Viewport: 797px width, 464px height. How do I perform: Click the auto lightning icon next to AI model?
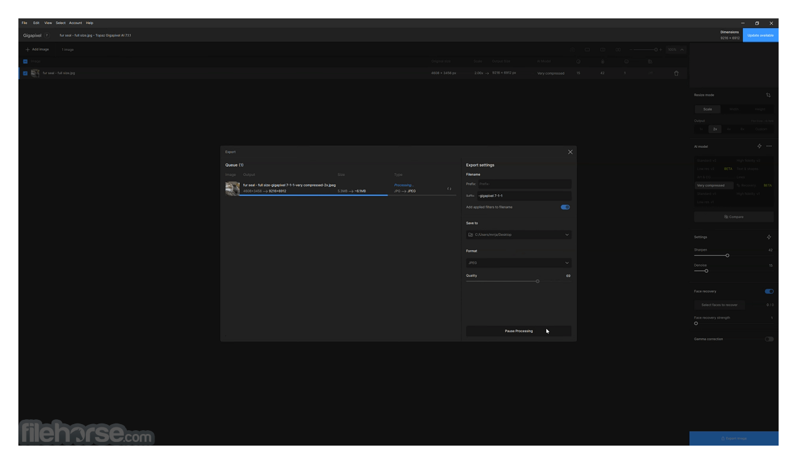tap(760, 146)
